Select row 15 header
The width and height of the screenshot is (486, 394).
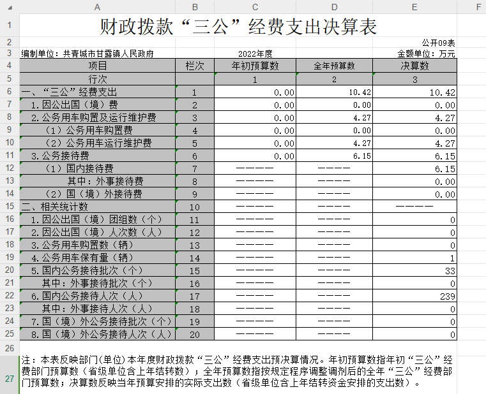point(10,207)
